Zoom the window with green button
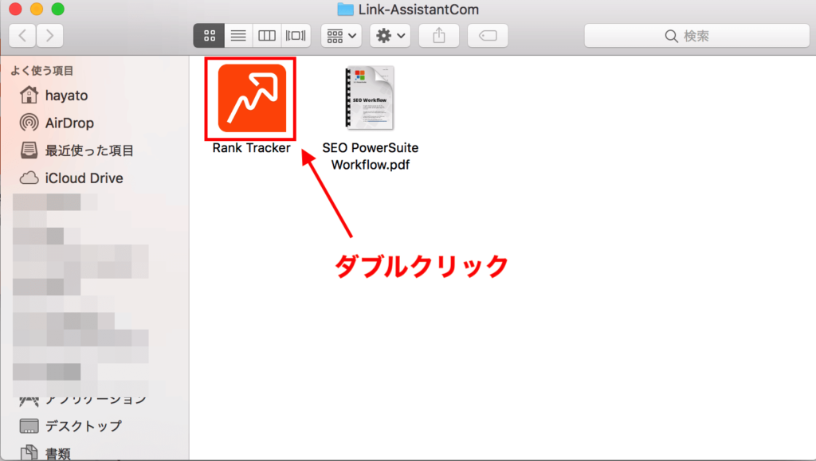 click(57, 9)
